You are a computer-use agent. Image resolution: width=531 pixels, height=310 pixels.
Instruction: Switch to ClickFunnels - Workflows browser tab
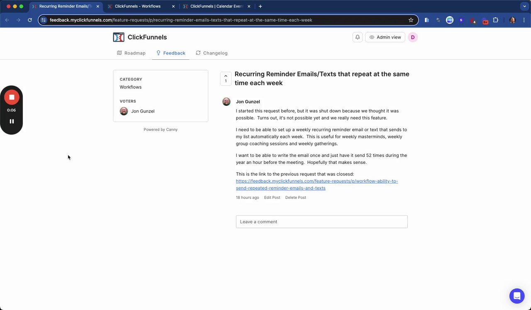tap(141, 6)
